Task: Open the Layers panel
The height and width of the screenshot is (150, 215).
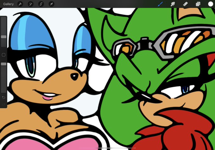Action: [198, 4]
